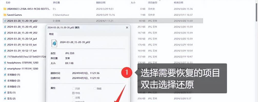Click the modified date 2024/2/19 10:47
Viewport: 258px width, 102px height.
click(183, 57)
